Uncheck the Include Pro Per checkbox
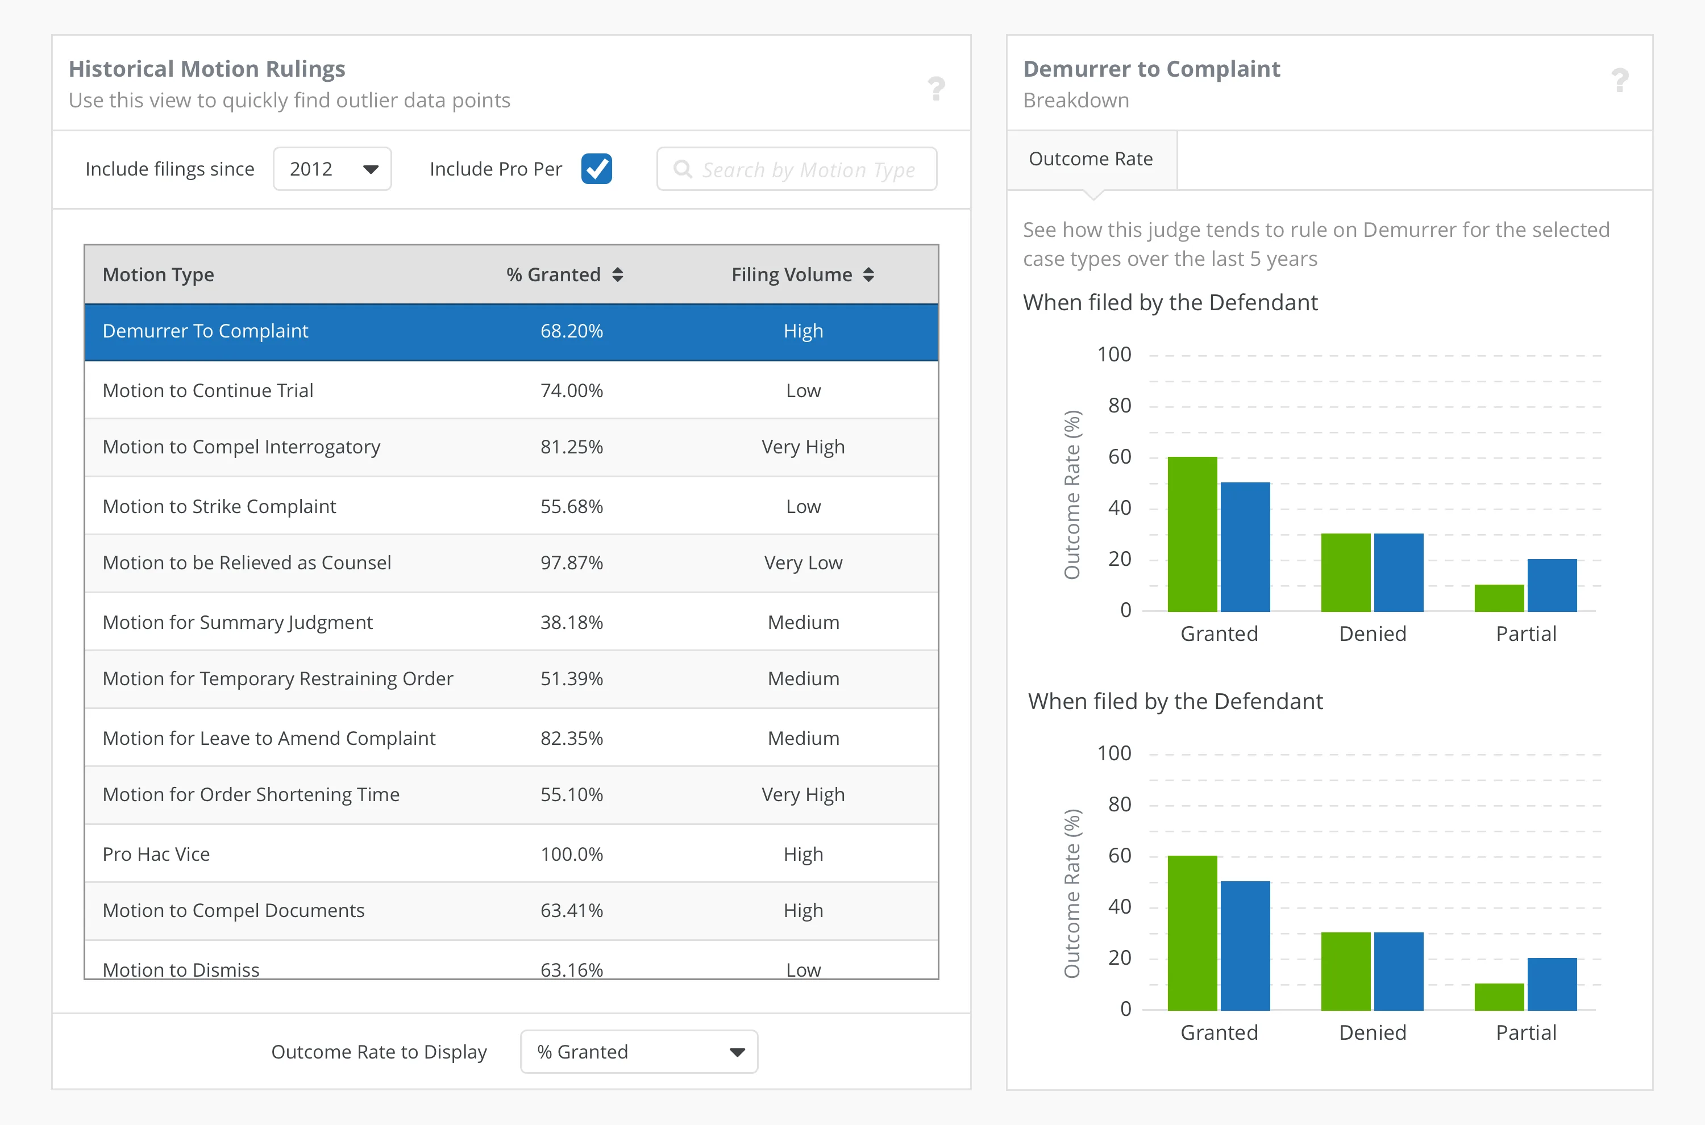 pyautogui.click(x=596, y=169)
